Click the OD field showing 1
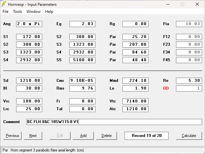 189,88
